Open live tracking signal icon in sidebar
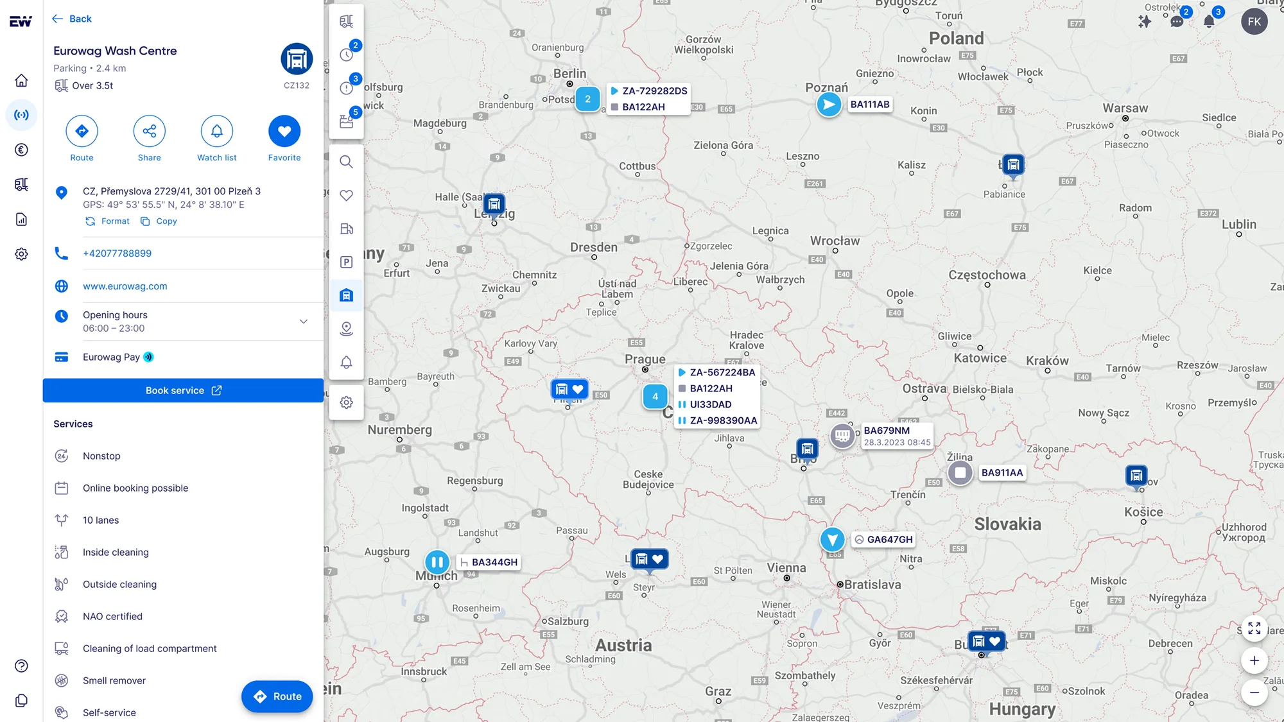The height and width of the screenshot is (722, 1284). click(21, 115)
